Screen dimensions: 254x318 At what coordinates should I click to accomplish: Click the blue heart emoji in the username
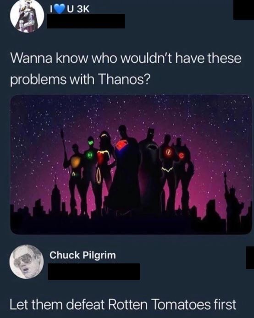click(x=58, y=9)
